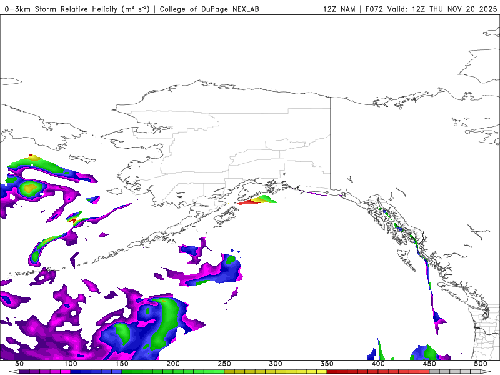Screen dimensions: 500x375
Task: Click the 250 label on the color scale
Action: pyautogui.click(x=224, y=364)
